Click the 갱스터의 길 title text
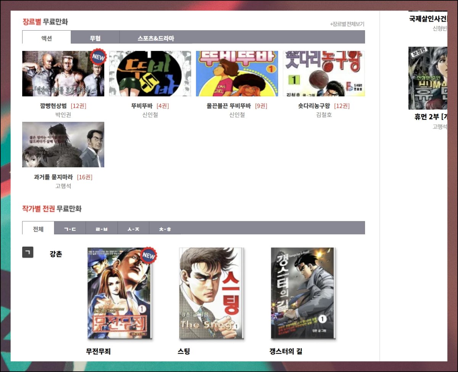This screenshot has height=372, width=458. [285, 351]
